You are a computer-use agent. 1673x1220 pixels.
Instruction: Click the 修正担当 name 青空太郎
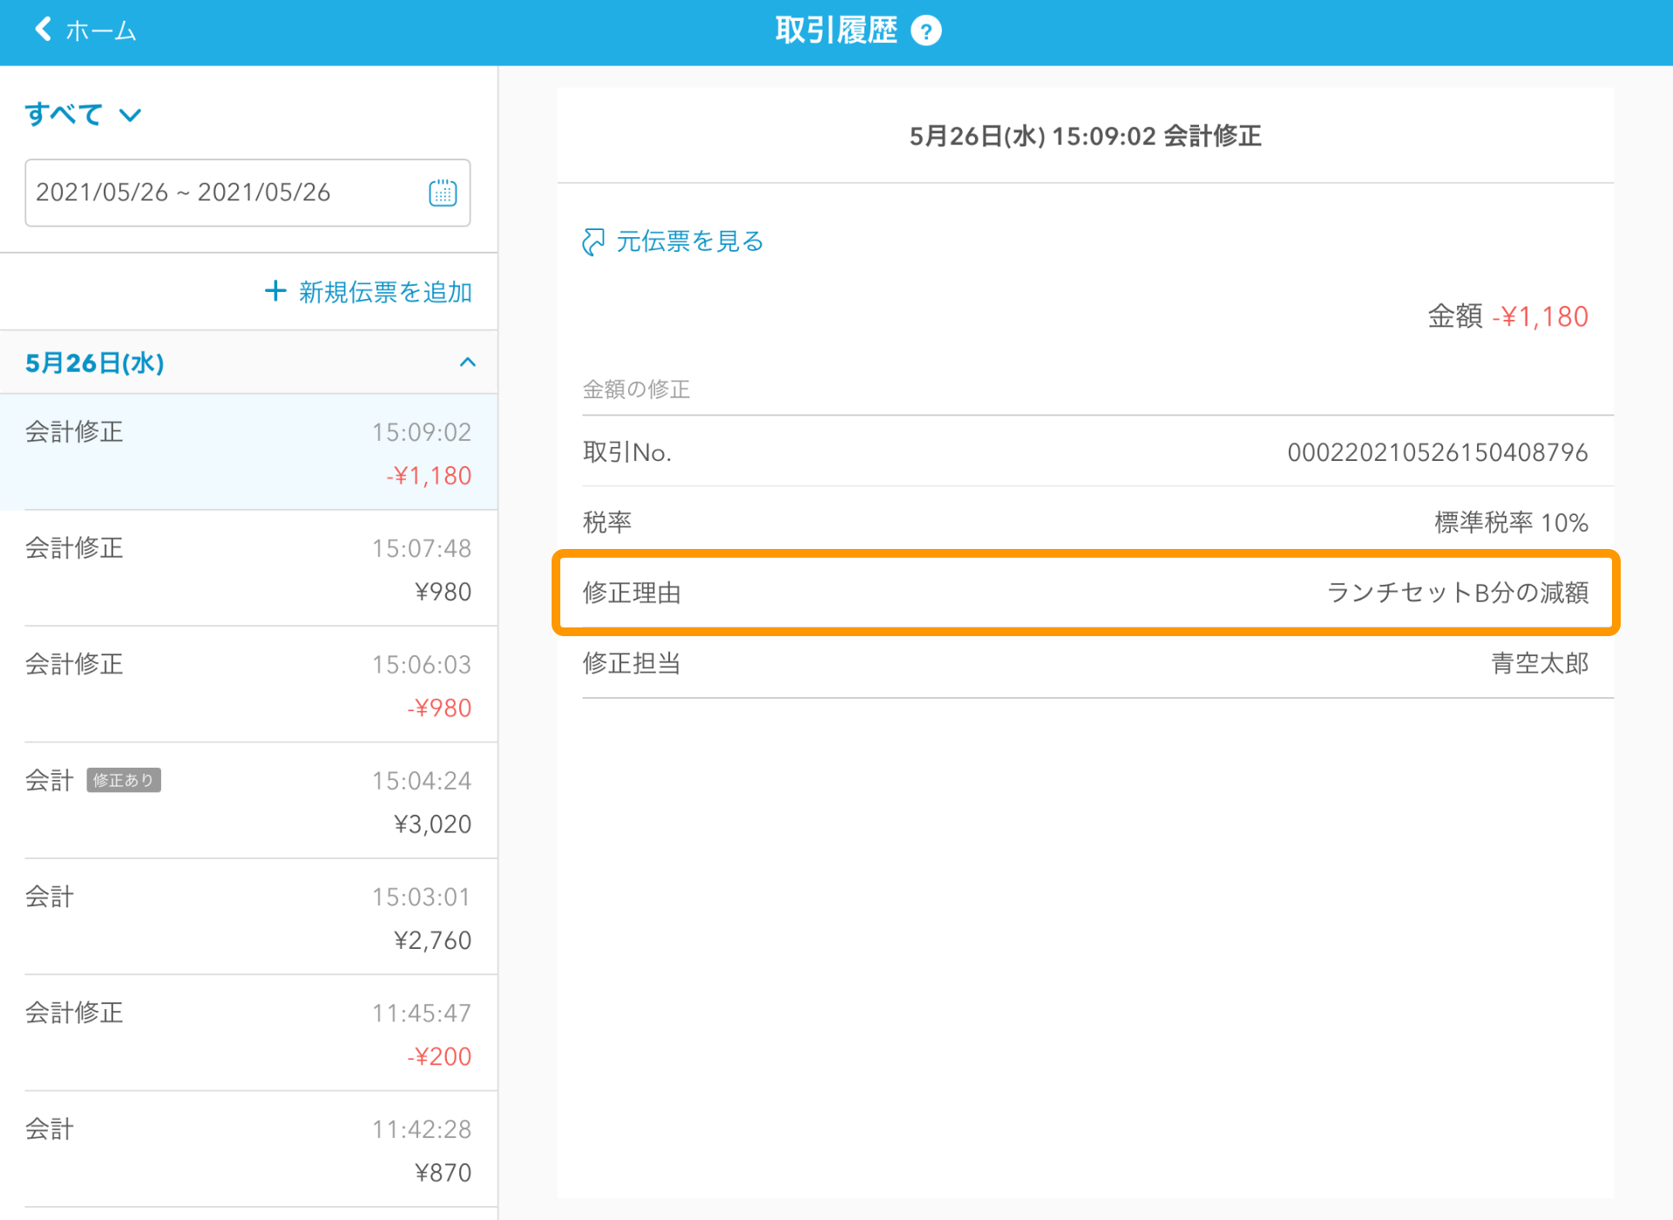click(1540, 663)
